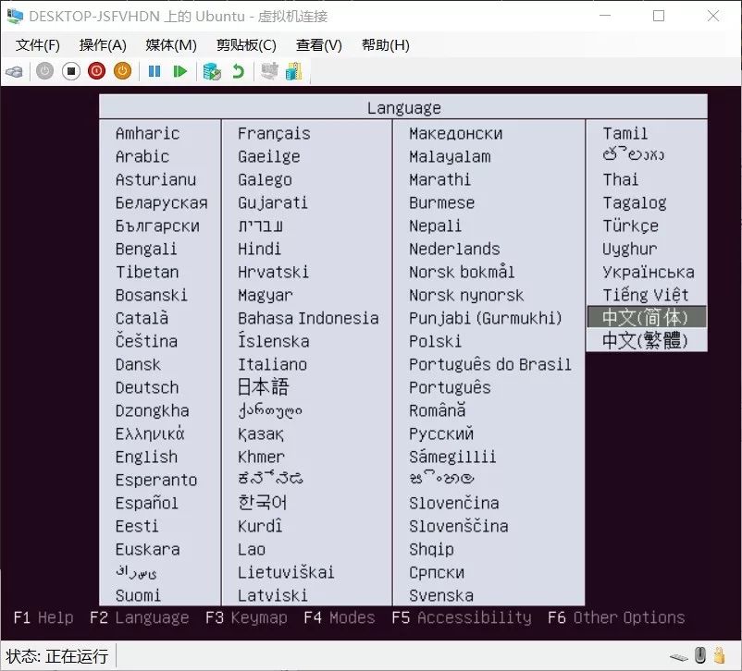Click F6 Other Options at the bottom
This screenshot has height=671, width=742.
click(616, 617)
